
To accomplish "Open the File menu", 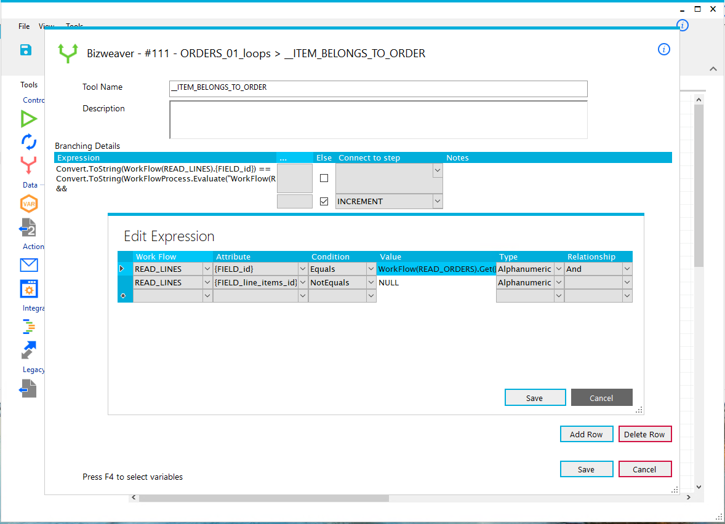I will [24, 26].
